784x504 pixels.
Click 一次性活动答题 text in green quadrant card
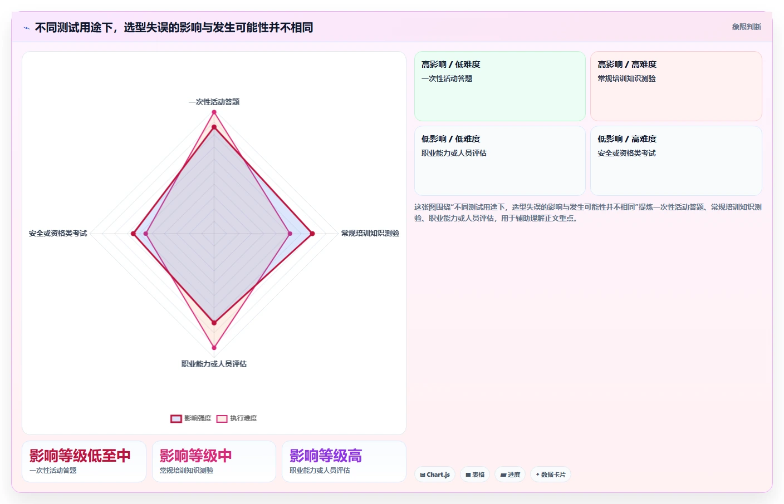tap(447, 78)
